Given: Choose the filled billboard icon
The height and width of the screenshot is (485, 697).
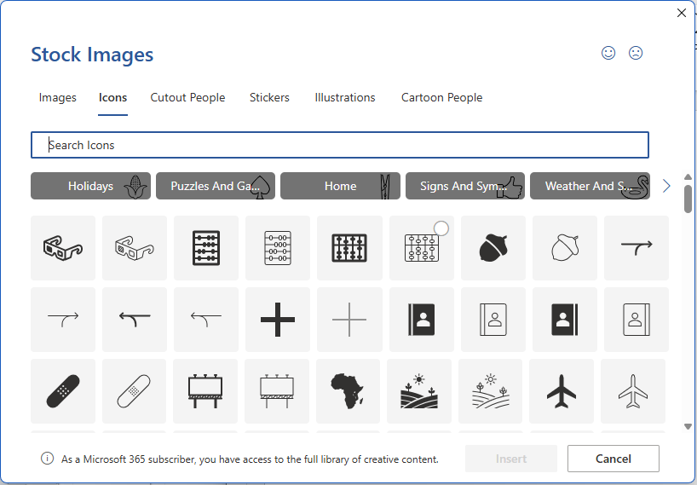Looking at the screenshot, I should pos(204,390).
